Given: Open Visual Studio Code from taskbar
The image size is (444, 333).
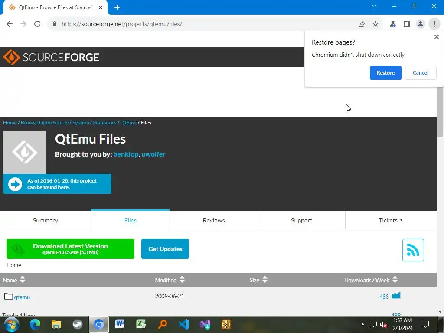Looking at the screenshot, I should tap(184, 324).
